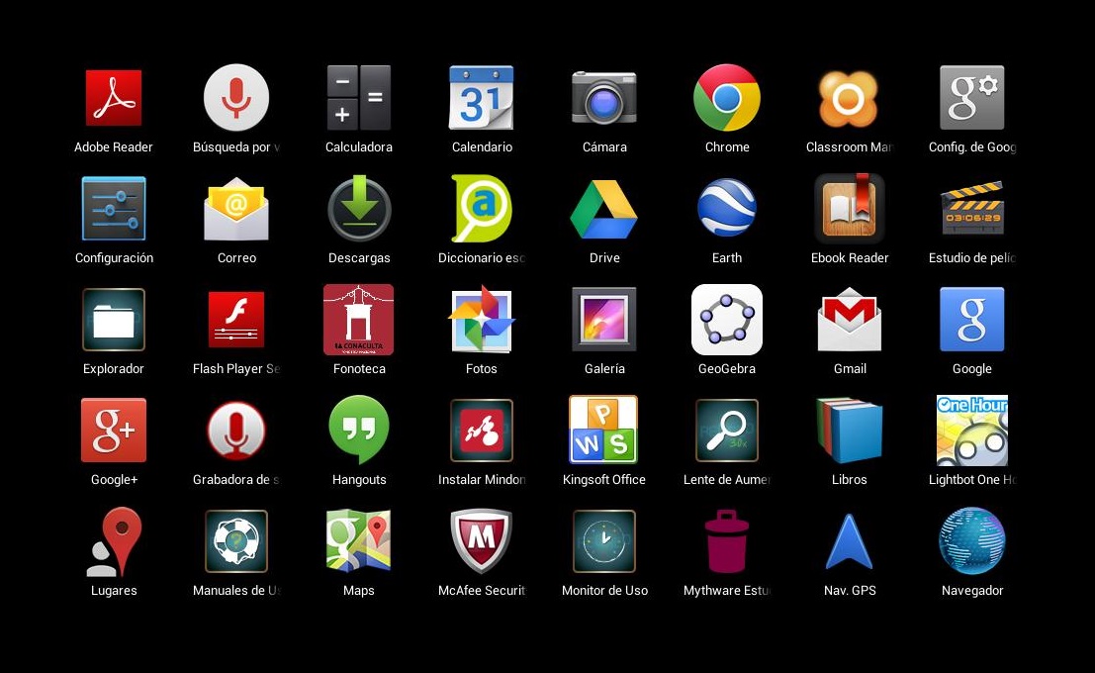Launch the Hangouts app

[x=359, y=431]
